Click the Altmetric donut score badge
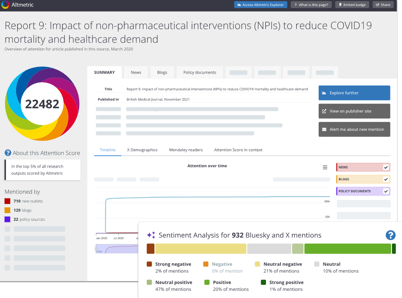The image size is (402, 298). pos(42,104)
